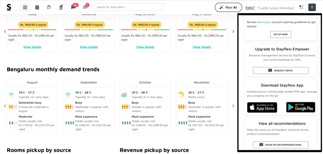The height and width of the screenshot is (154, 323).
Task: Go to previous daily rate cards
Action: click(5, 32)
